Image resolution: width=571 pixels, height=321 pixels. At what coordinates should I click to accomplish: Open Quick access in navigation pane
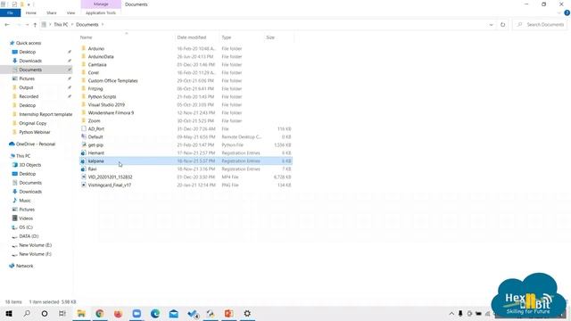pyautogui.click(x=29, y=43)
